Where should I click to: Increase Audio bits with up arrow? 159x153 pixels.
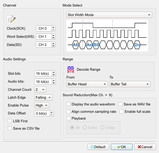[x=54, y=80]
